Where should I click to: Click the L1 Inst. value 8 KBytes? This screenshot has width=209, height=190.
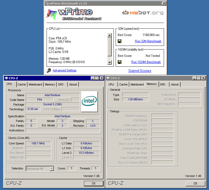(87, 148)
